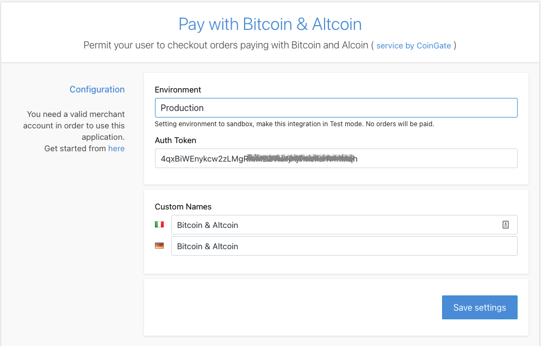Image resolution: width=541 pixels, height=346 pixels.
Task: Click the Auth Token field label
Action: point(175,140)
